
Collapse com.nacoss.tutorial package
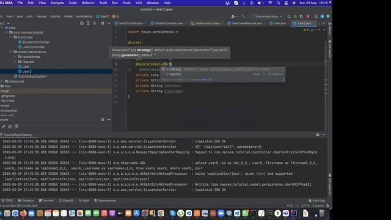[x=6, y=32]
